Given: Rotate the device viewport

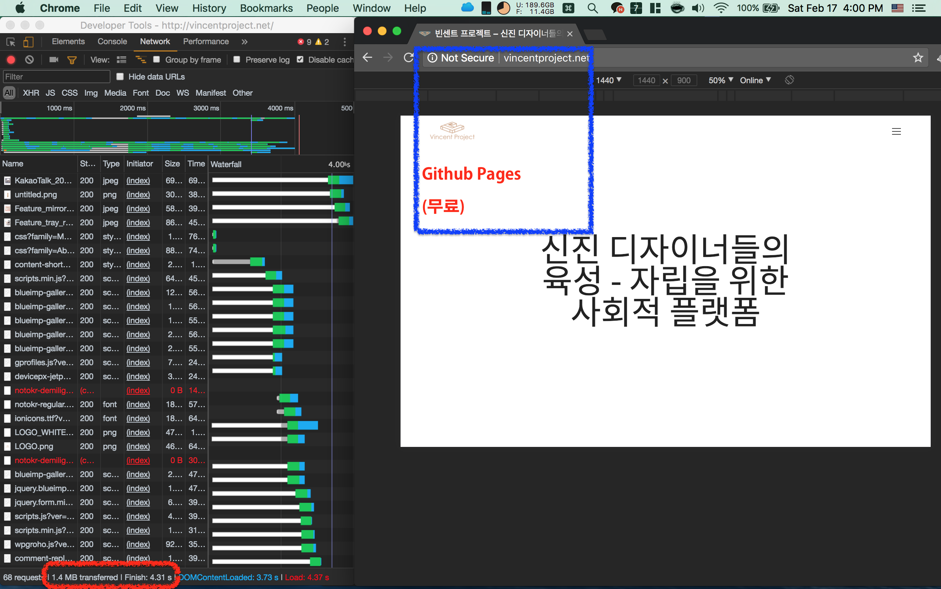Looking at the screenshot, I should pos(789,80).
